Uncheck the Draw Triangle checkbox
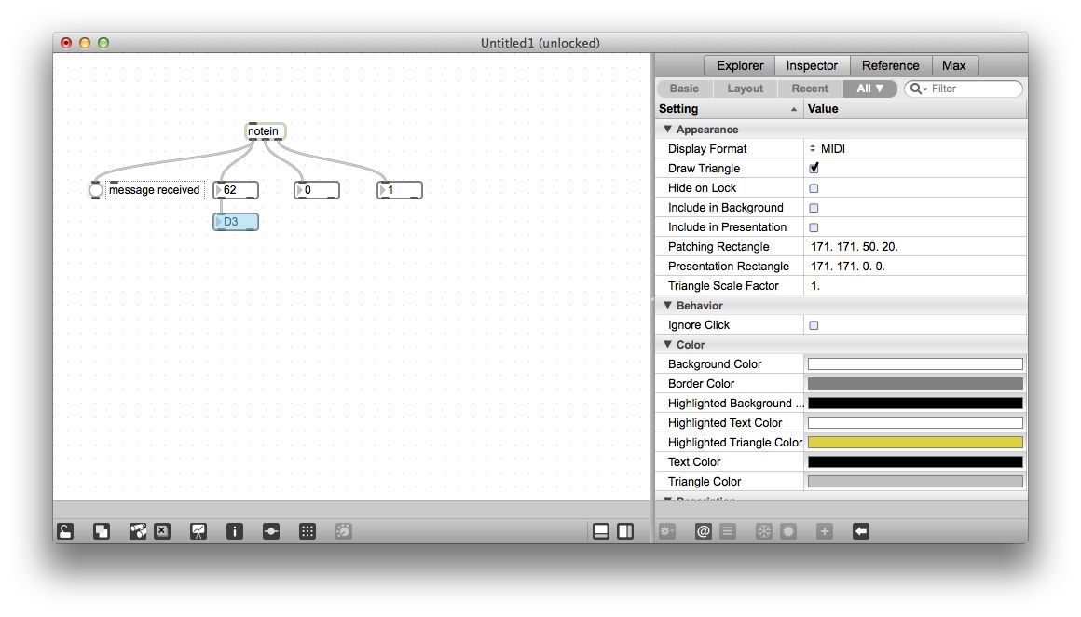This screenshot has width=1081, height=617. click(x=814, y=168)
